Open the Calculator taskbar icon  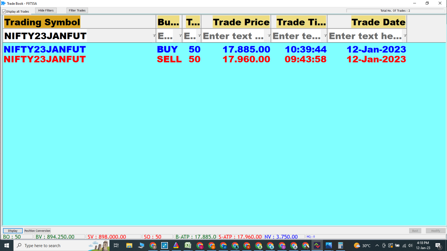(x=341, y=245)
